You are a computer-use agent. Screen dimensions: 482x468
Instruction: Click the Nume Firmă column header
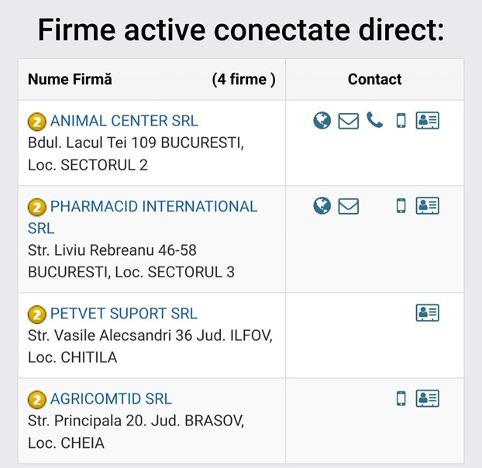click(x=70, y=79)
